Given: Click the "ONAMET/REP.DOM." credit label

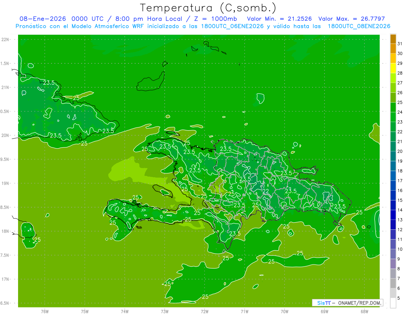Looking at the screenshot, I should pyautogui.click(x=359, y=303).
